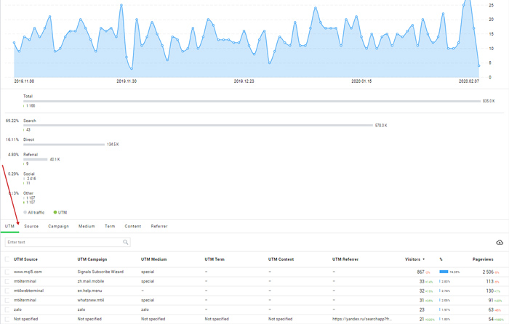Switch to the Referrer tab
Image resolution: width=509 pixels, height=324 pixels.
coord(159,226)
